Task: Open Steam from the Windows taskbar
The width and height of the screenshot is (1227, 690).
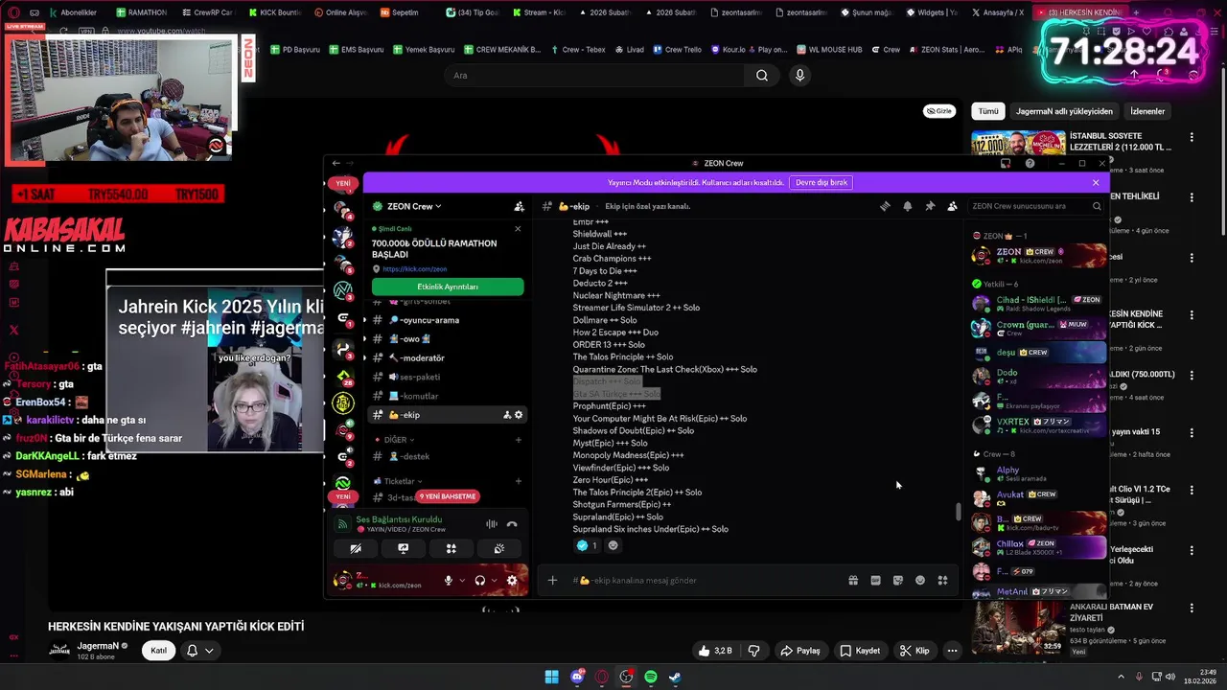Action: [x=675, y=677]
